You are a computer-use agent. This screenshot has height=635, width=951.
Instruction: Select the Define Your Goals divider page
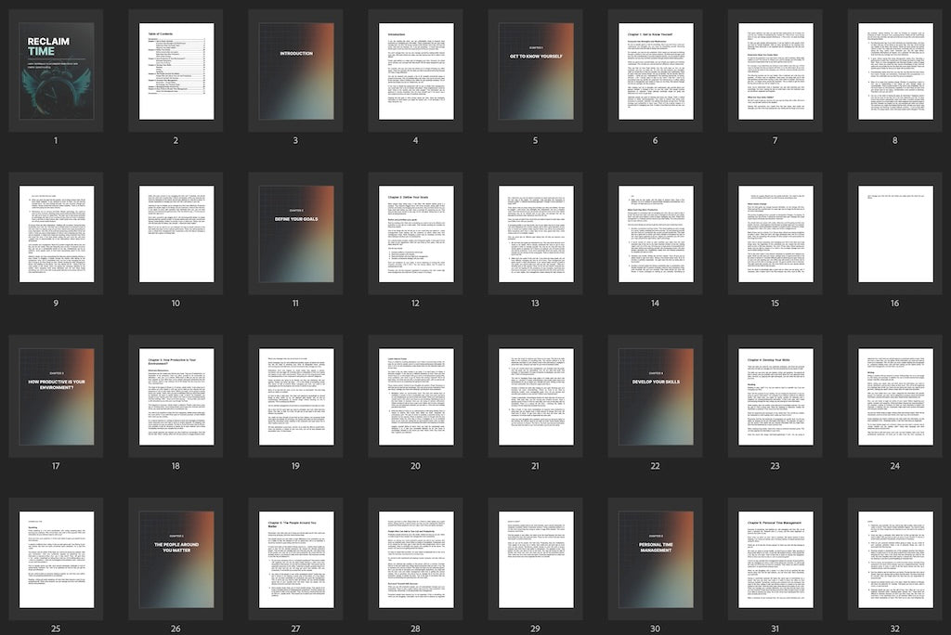[295, 234]
